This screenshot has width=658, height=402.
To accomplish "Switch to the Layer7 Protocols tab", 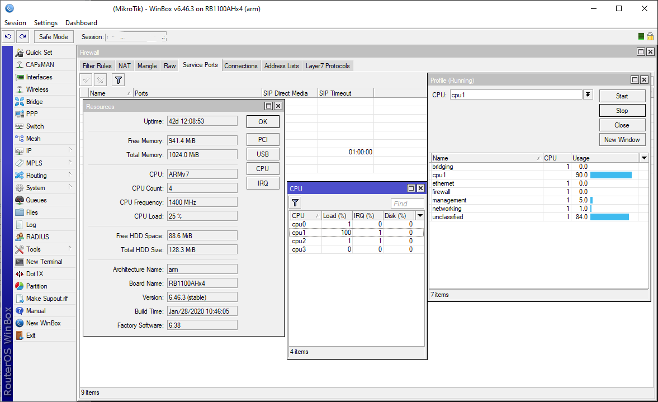I will click(328, 66).
